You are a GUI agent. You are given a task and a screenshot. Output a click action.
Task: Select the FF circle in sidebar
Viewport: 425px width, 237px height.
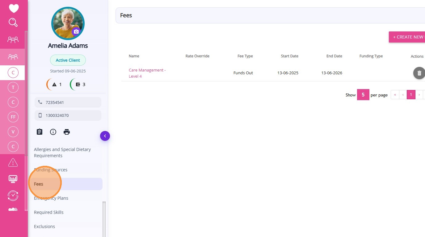tap(13, 117)
